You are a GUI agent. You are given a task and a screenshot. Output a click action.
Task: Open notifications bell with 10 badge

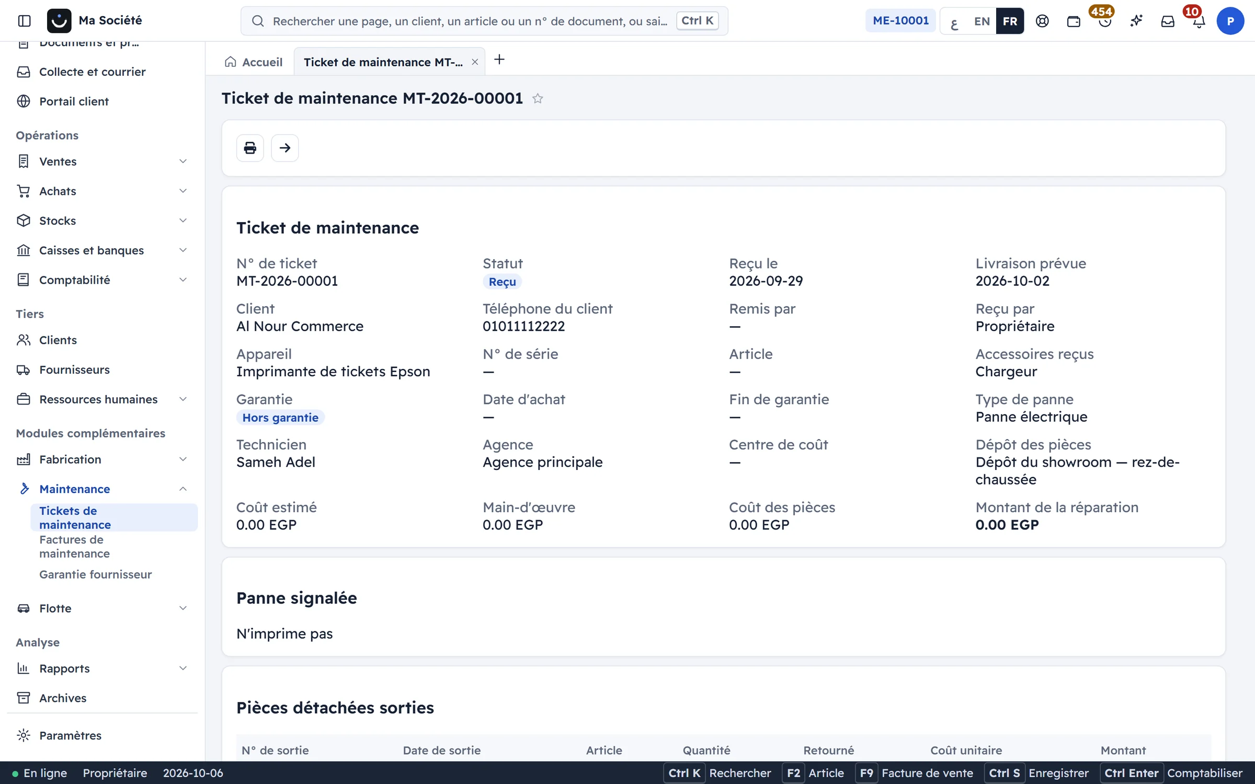coord(1199,21)
